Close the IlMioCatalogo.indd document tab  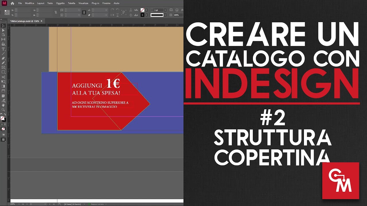[x=41, y=21]
